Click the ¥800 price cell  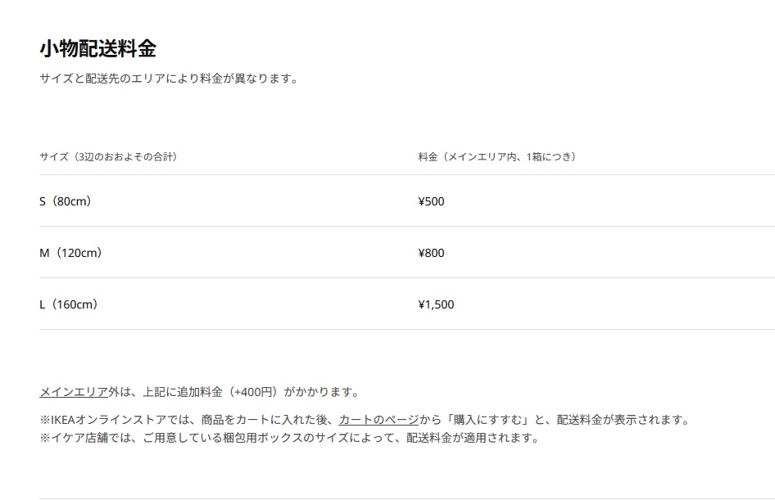(x=431, y=253)
